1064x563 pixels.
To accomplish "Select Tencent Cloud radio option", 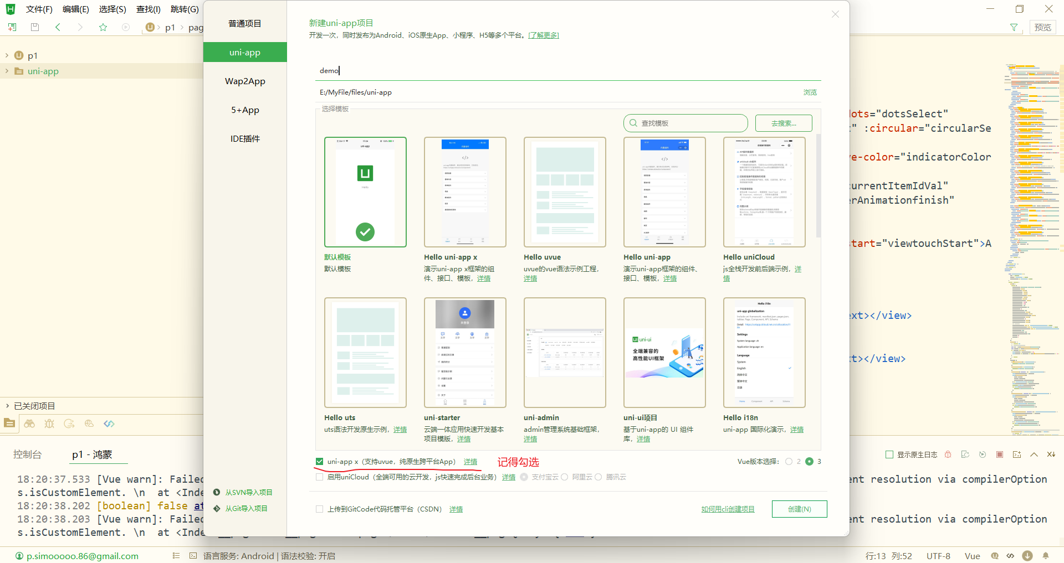I will 598,477.
